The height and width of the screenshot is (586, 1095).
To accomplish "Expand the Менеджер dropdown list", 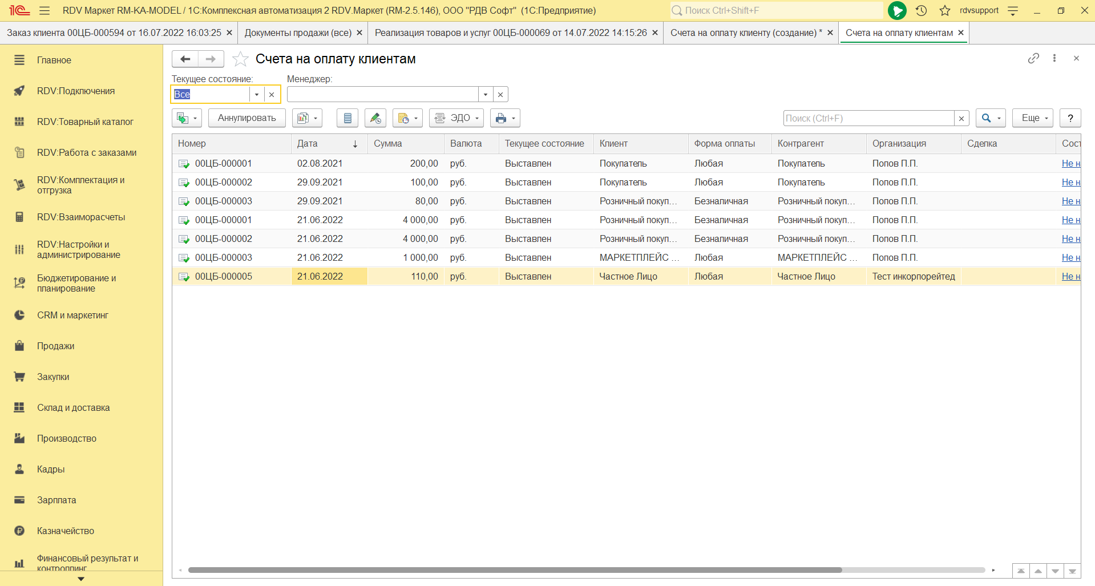I will click(486, 94).
